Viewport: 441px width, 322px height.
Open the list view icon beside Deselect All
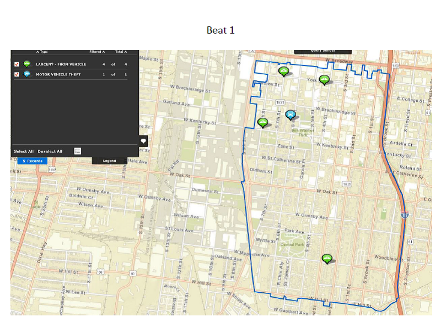tap(78, 151)
